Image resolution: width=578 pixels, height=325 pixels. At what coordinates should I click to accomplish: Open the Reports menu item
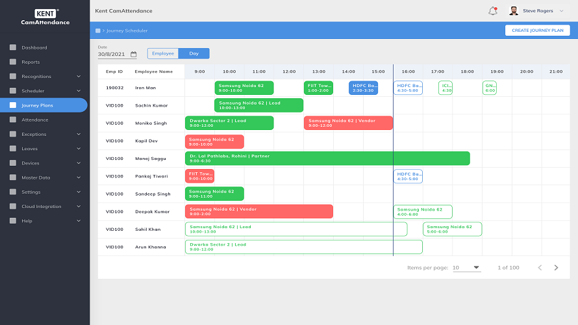click(44, 62)
